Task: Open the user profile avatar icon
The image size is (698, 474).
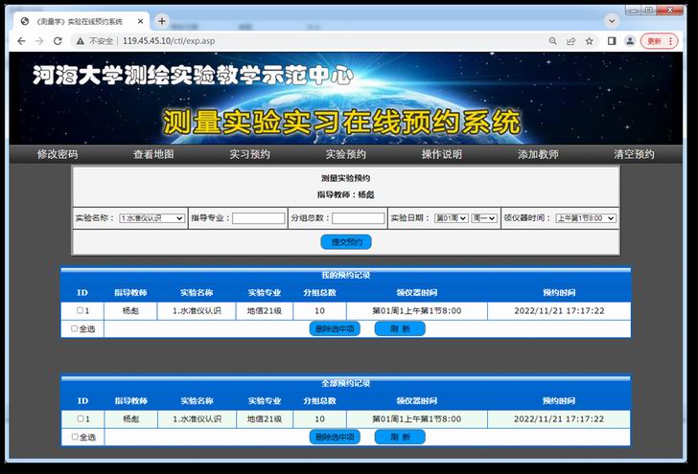Action: 630,41
